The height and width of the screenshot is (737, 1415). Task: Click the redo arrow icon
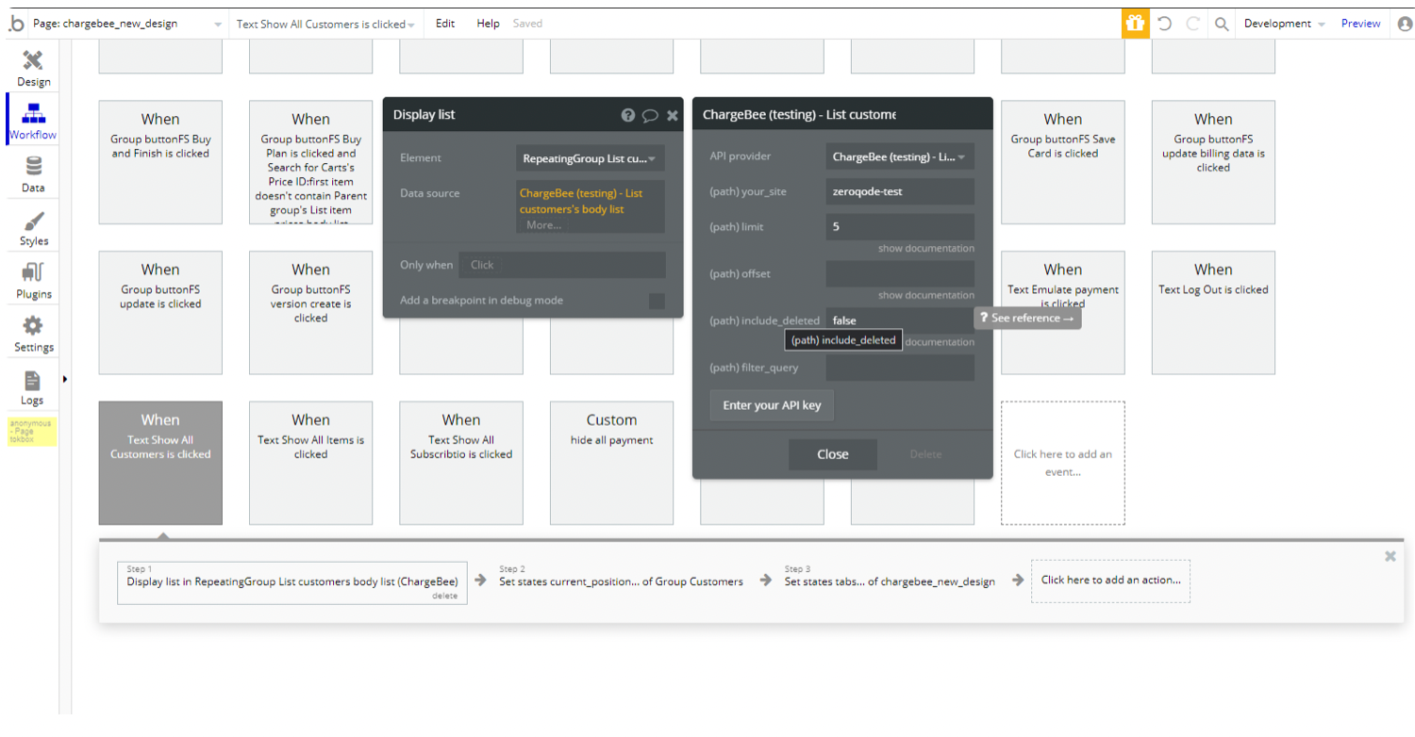[1192, 24]
